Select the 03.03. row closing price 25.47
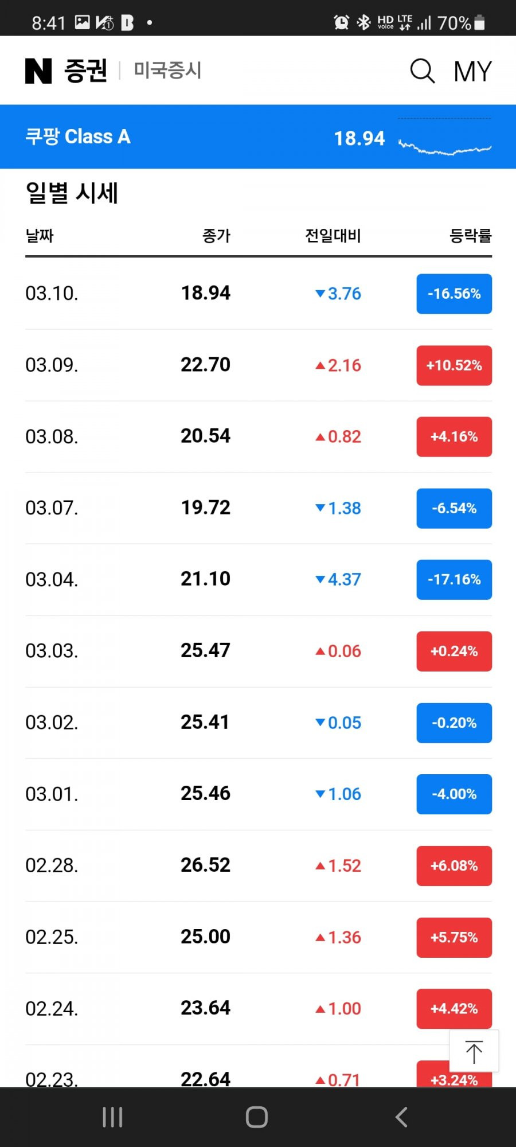This screenshot has width=516, height=1147. coord(205,650)
